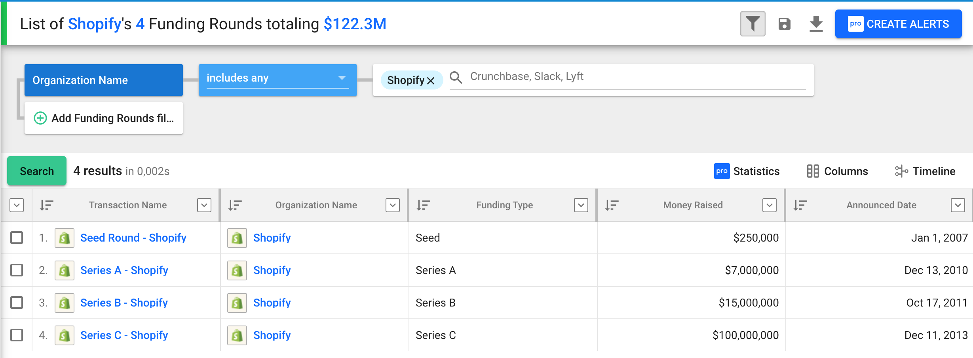Open the Timeline view
Image resolution: width=973 pixels, height=358 pixels.
[x=925, y=171]
